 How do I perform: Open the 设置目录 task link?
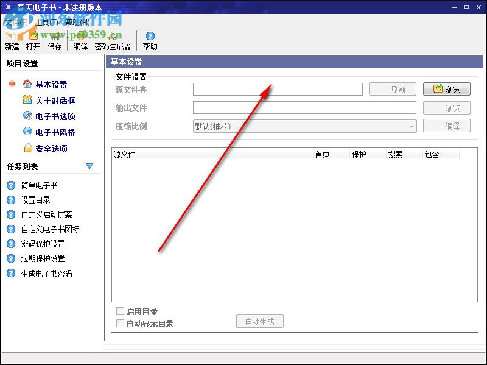pyautogui.click(x=36, y=200)
